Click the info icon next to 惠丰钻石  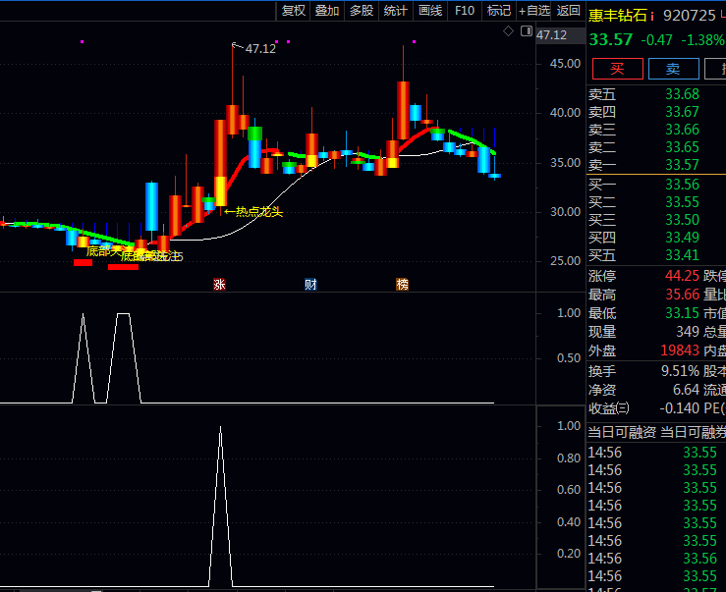click(x=652, y=15)
